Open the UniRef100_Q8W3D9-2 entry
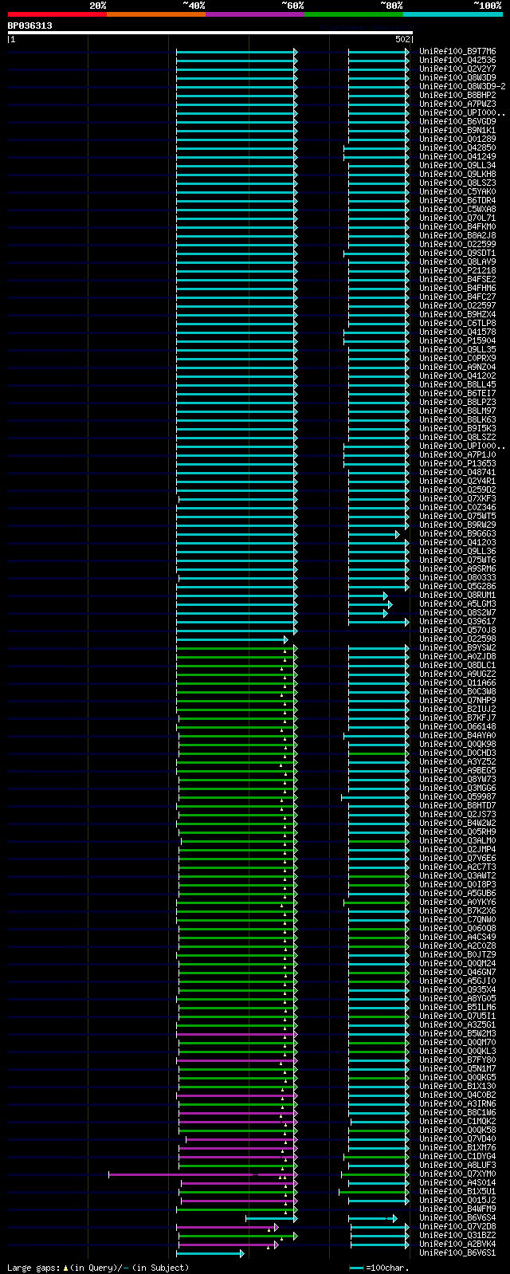The width and height of the screenshot is (510, 1274). click(462, 86)
